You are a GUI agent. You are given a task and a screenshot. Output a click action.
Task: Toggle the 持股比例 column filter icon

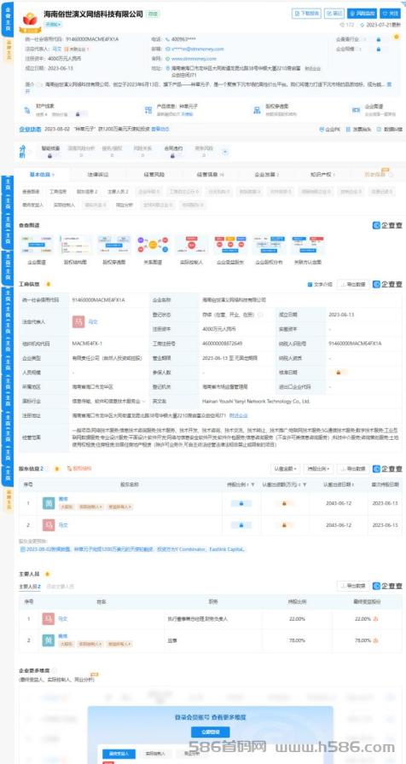pyautogui.click(x=253, y=485)
